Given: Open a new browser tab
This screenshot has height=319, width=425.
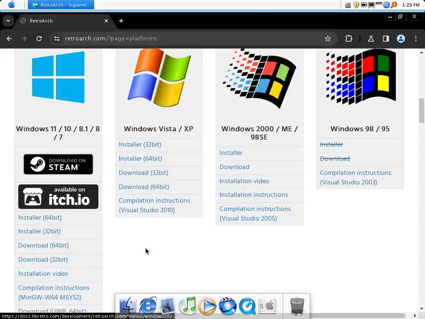Looking at the screenshot, I should pyautogui.click(x=121, y=21).
